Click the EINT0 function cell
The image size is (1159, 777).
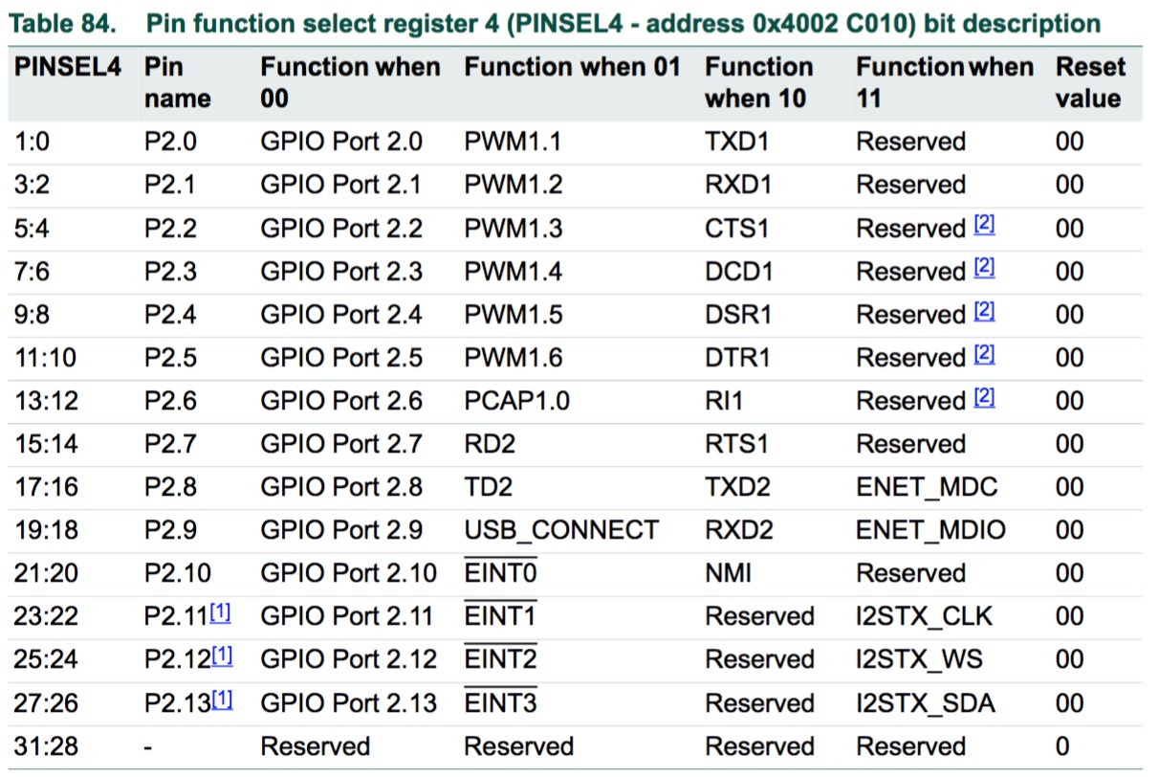pyautogui.click(x=500, y=572)
